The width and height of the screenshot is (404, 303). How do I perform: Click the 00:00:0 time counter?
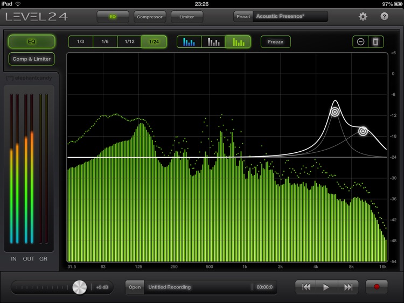264,287
